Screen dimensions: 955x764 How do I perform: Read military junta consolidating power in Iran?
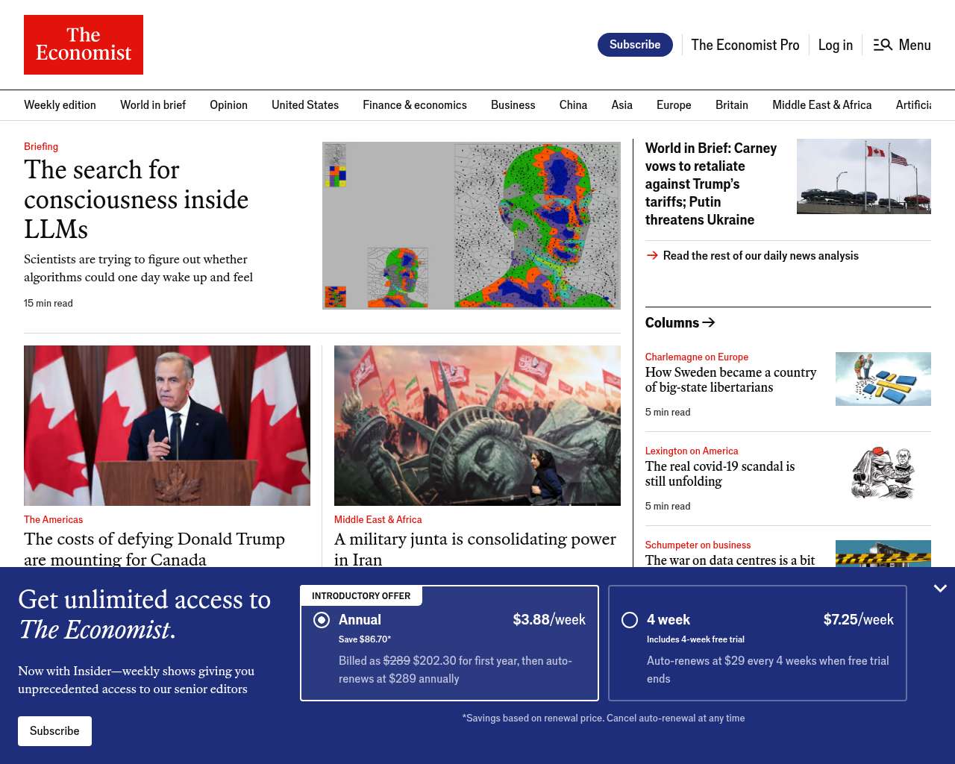tap(475, 549)
